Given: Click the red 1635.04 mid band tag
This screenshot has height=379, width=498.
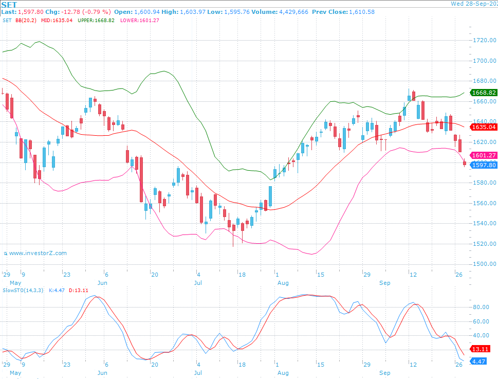Looking at the screenshot, I should (x=484, y=127).
